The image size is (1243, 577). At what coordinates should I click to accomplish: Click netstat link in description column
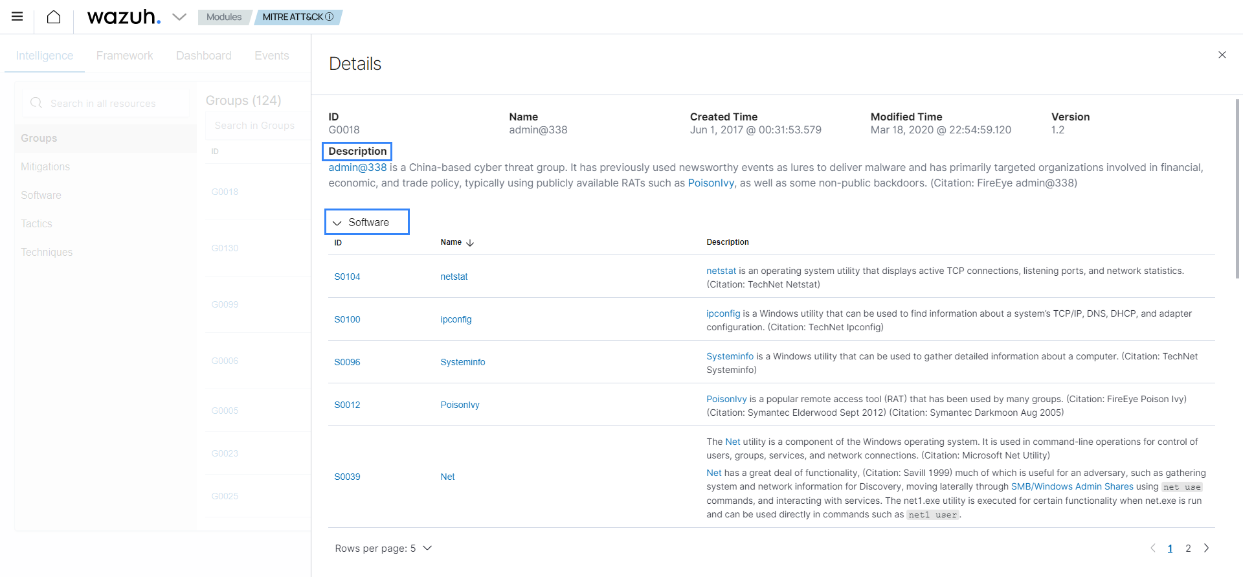[721, 271]
